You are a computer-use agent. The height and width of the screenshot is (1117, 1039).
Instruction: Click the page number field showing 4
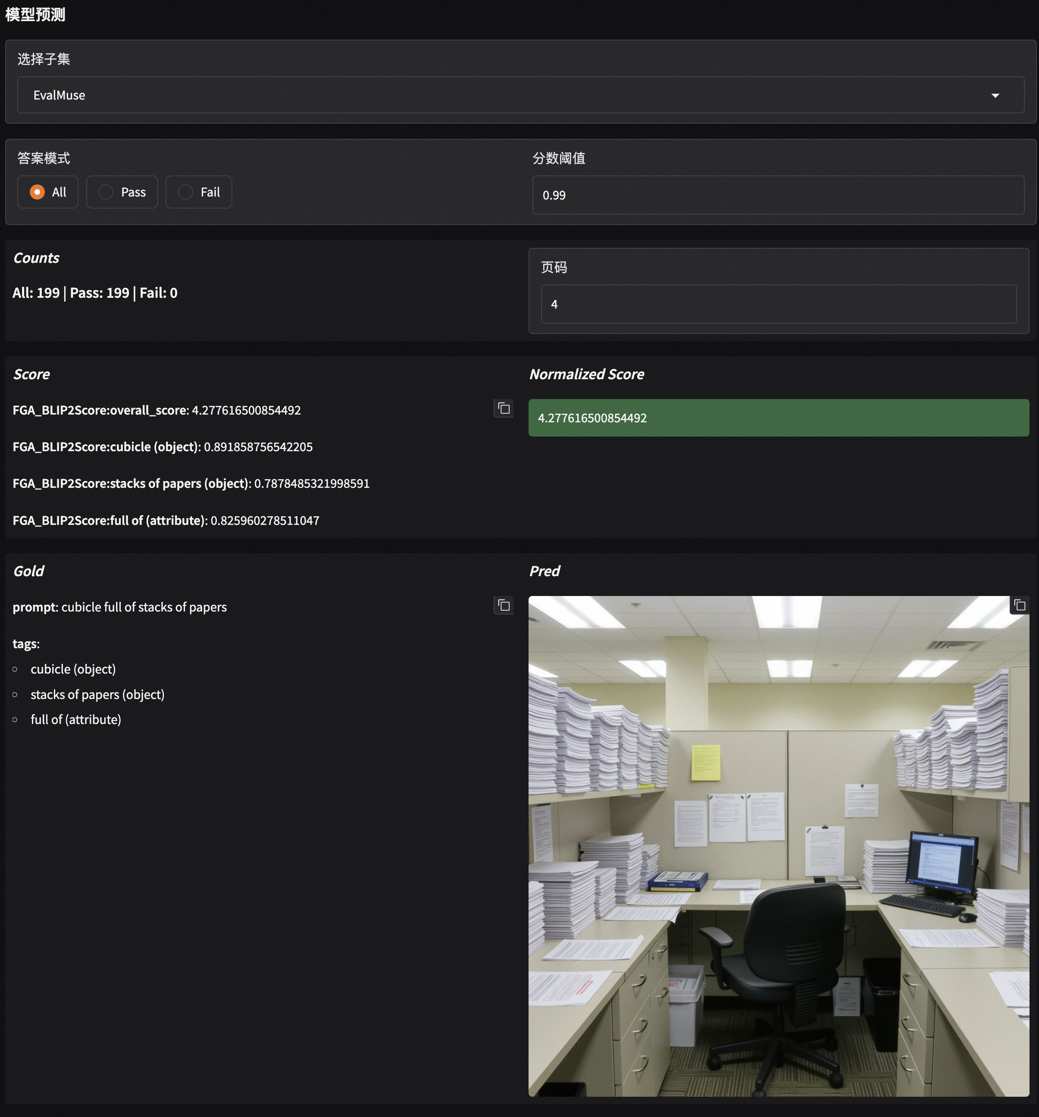click(x=778, y=304)
